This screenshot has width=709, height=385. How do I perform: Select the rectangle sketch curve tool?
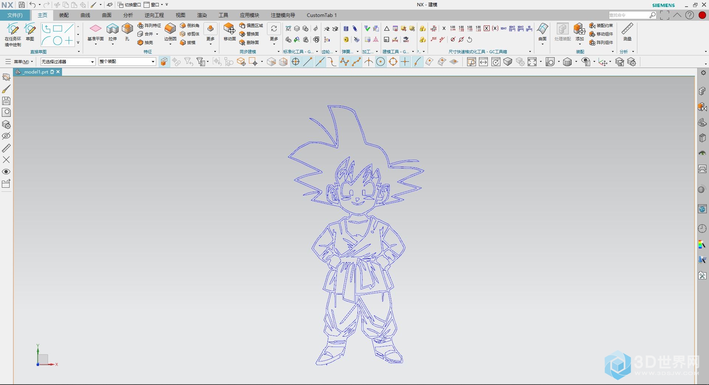58,28
